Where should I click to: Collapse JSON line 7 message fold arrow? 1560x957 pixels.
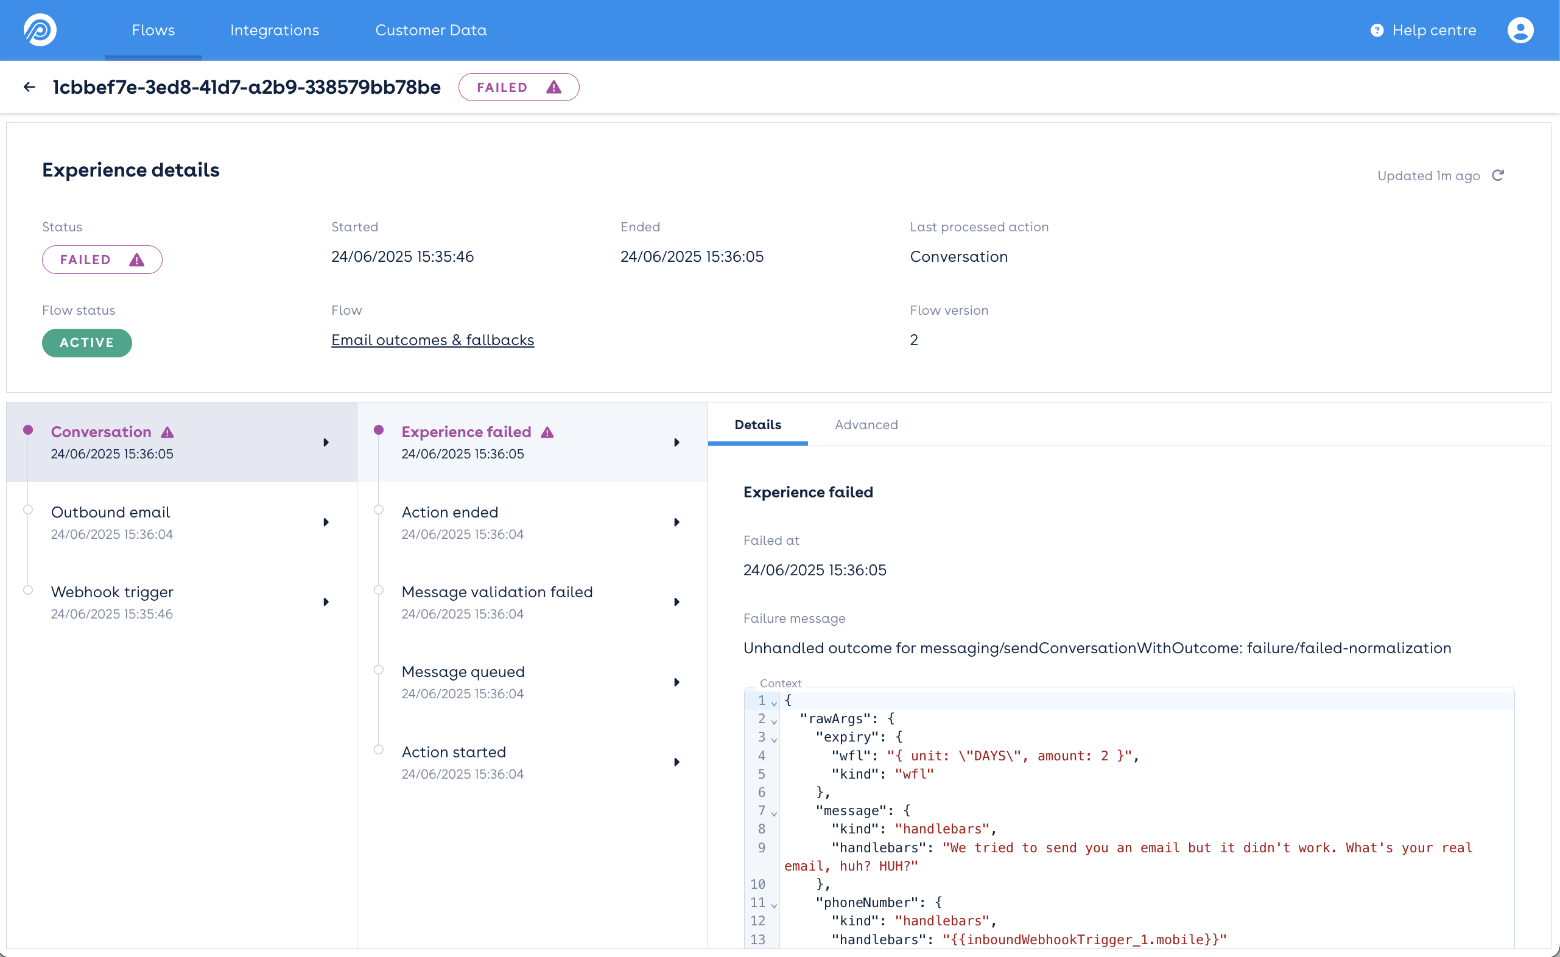tap(774, 813)
